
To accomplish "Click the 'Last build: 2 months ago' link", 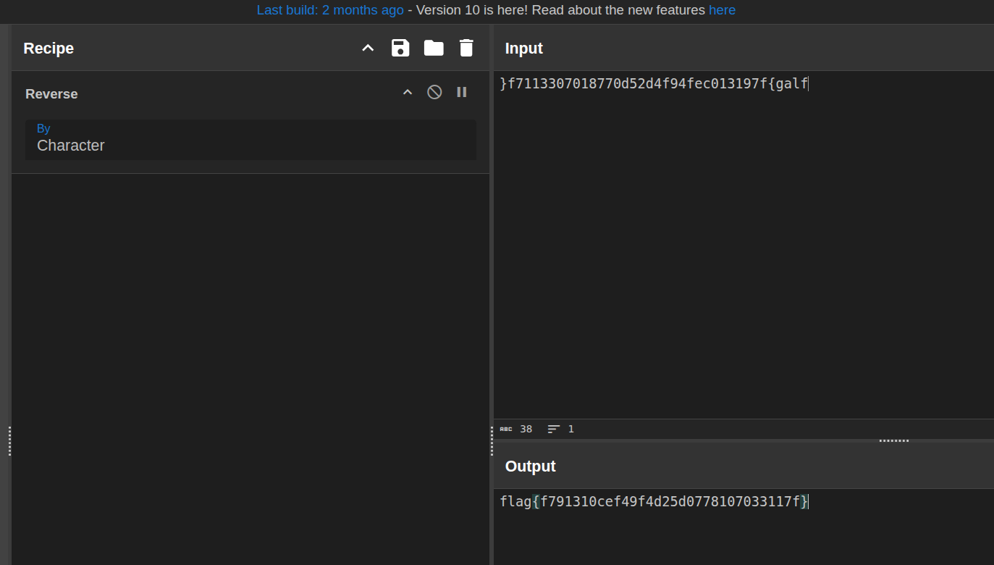I will [330, 10].
